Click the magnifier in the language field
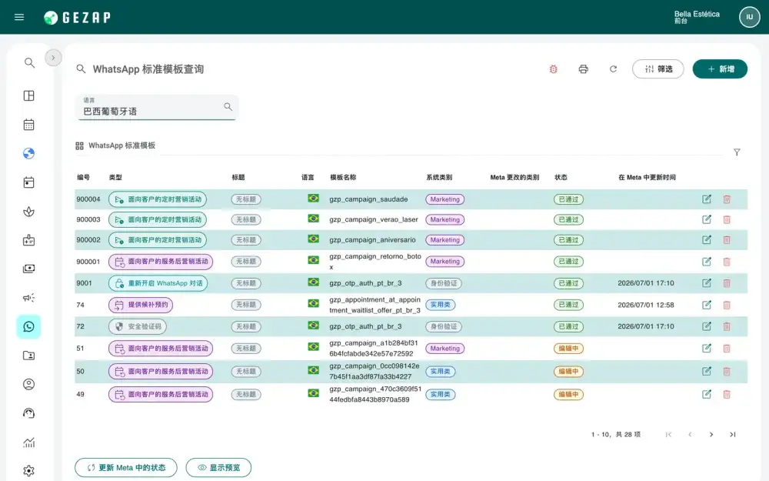This screenshot has height=481, width=769. [x=228, y=106]
